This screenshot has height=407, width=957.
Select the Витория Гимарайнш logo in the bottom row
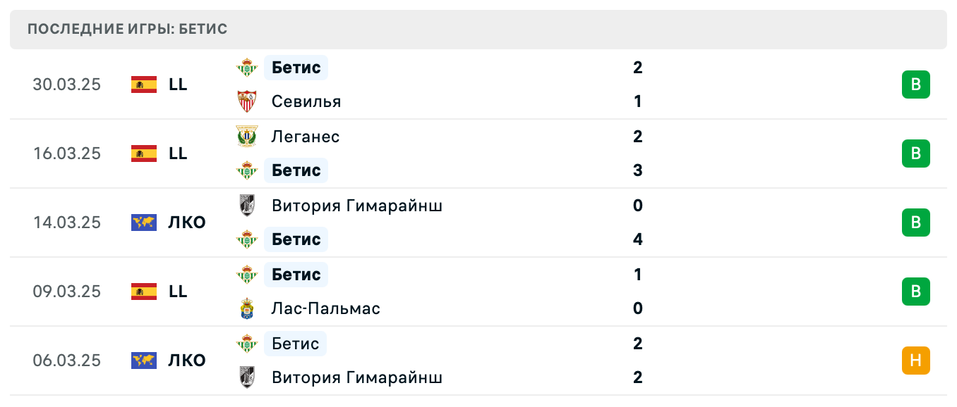click(248, 377)
